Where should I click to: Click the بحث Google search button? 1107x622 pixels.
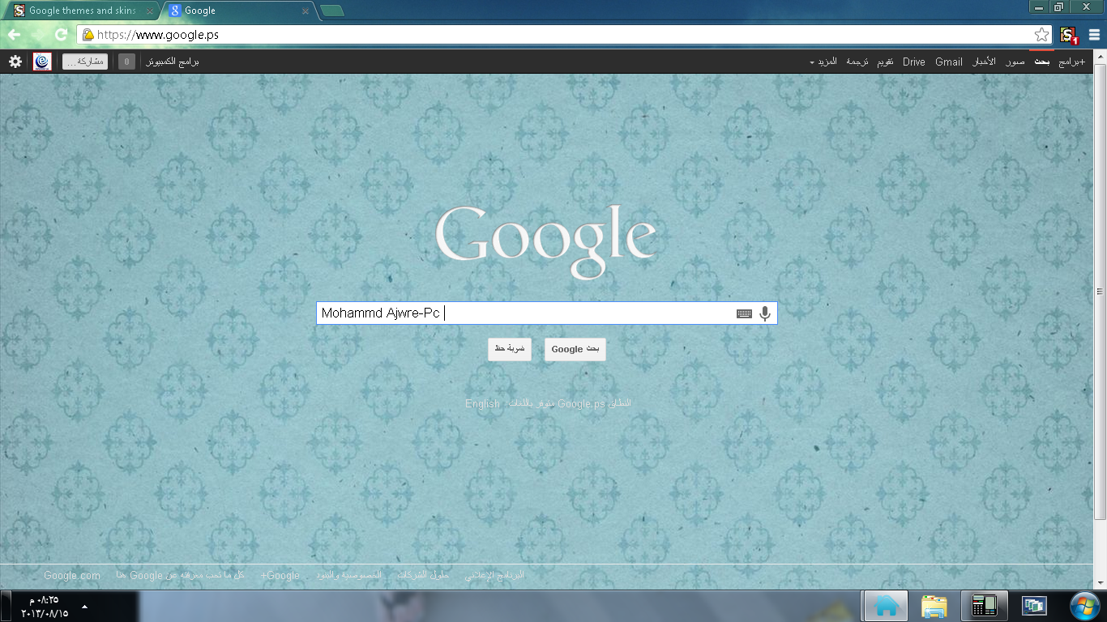click(x=575, y=349)
